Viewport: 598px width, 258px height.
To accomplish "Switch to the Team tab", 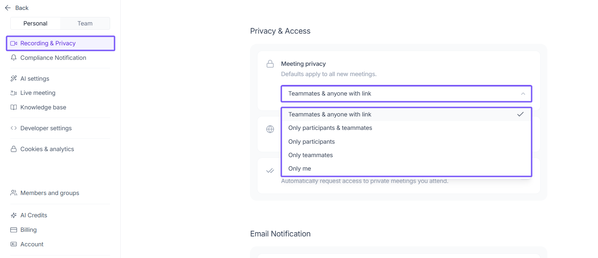I will point(85,23).
